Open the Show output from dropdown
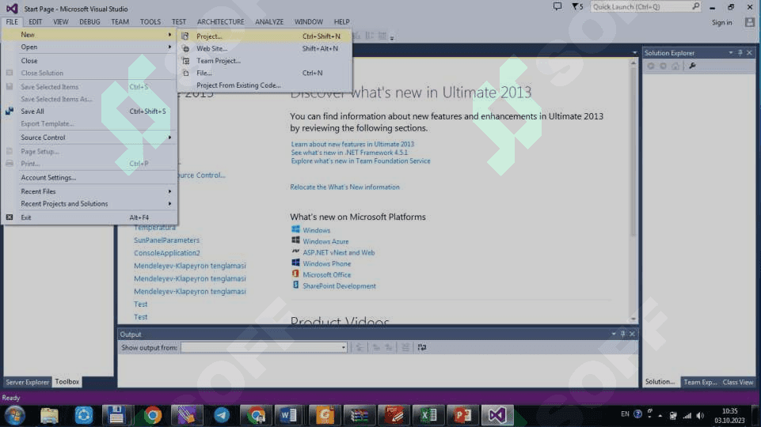The height and width of the screenshot is (427, 761). click(264, 347)
